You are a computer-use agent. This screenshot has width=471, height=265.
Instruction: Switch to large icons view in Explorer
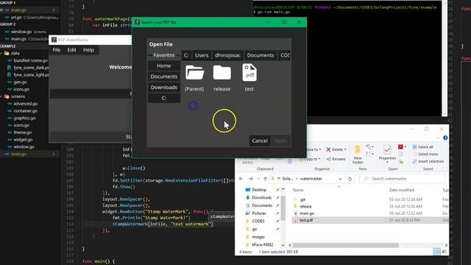[445, 252]
